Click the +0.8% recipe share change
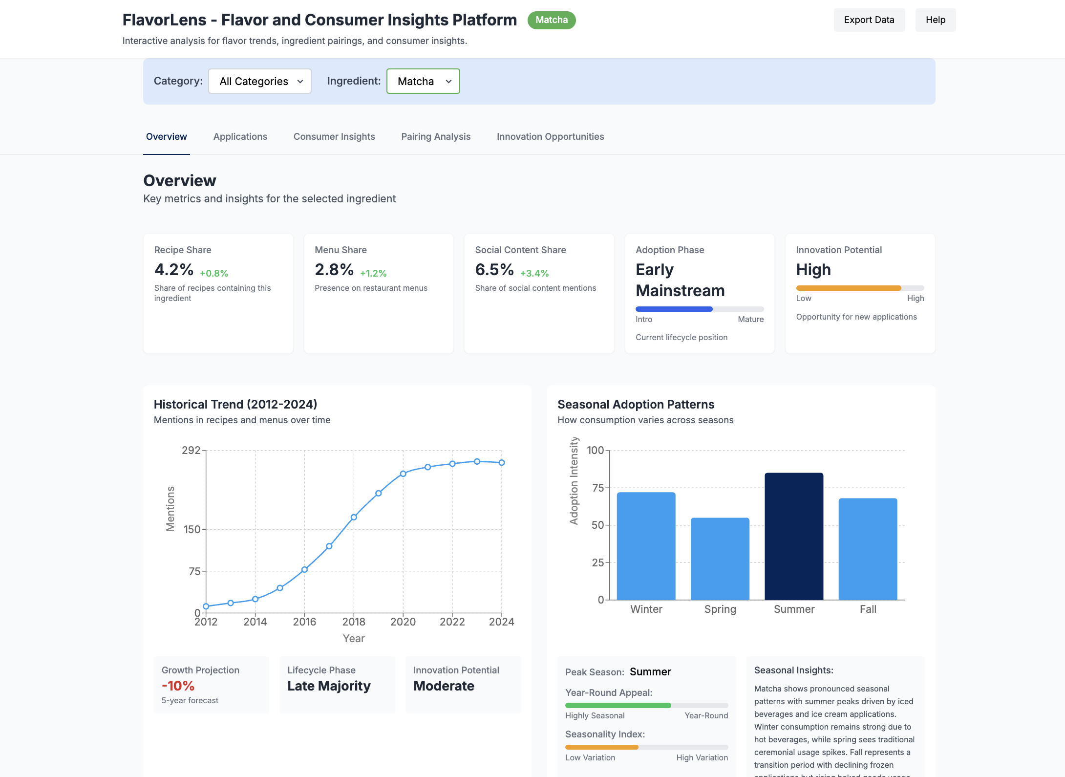 214,273
